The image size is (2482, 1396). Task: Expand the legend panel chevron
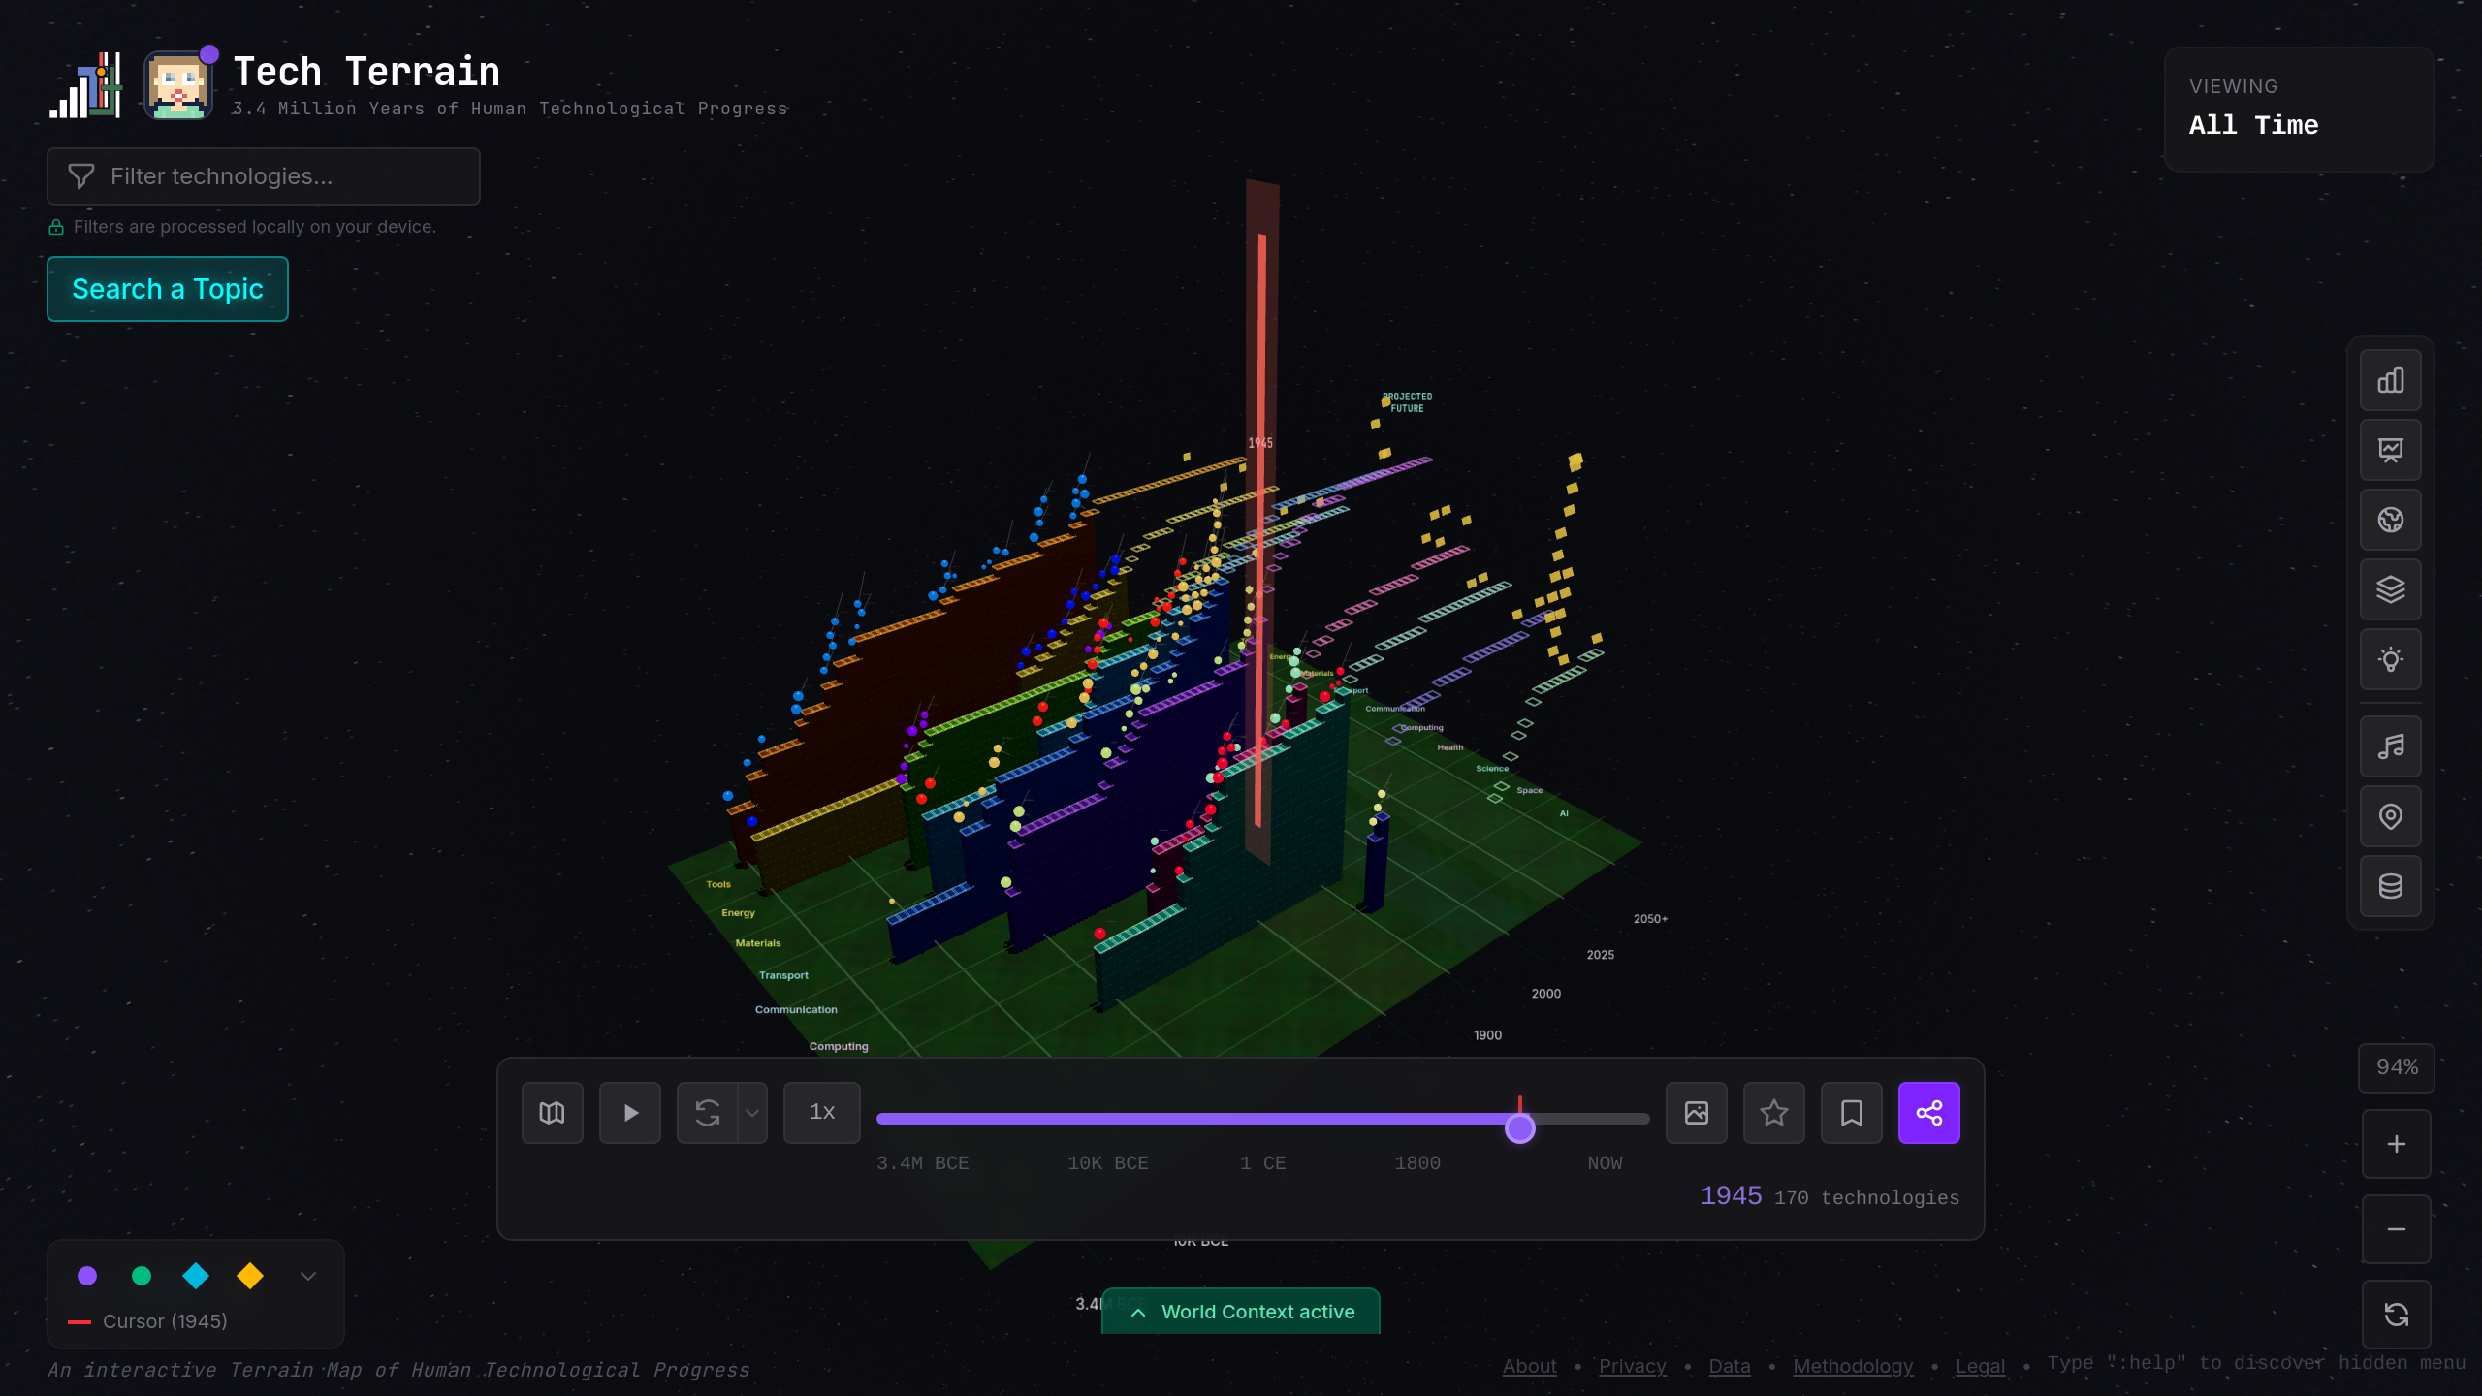[x=308, y=1276]
